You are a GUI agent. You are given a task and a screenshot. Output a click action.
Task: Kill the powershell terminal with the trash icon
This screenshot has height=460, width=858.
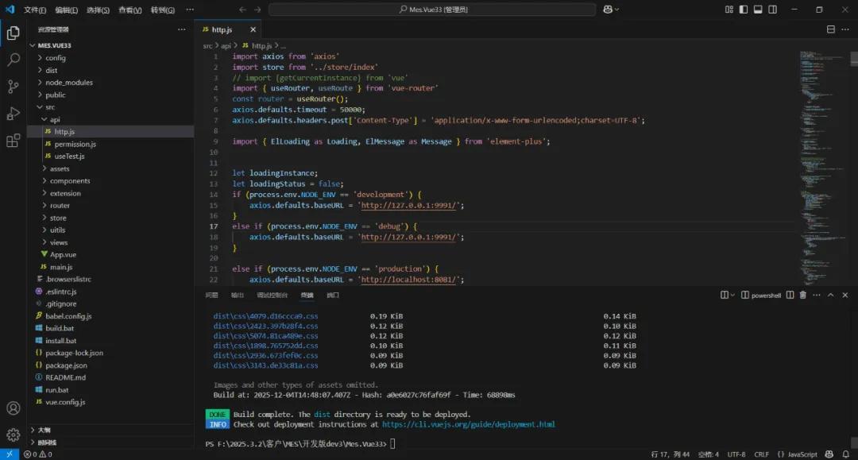(x=803, y=295)
